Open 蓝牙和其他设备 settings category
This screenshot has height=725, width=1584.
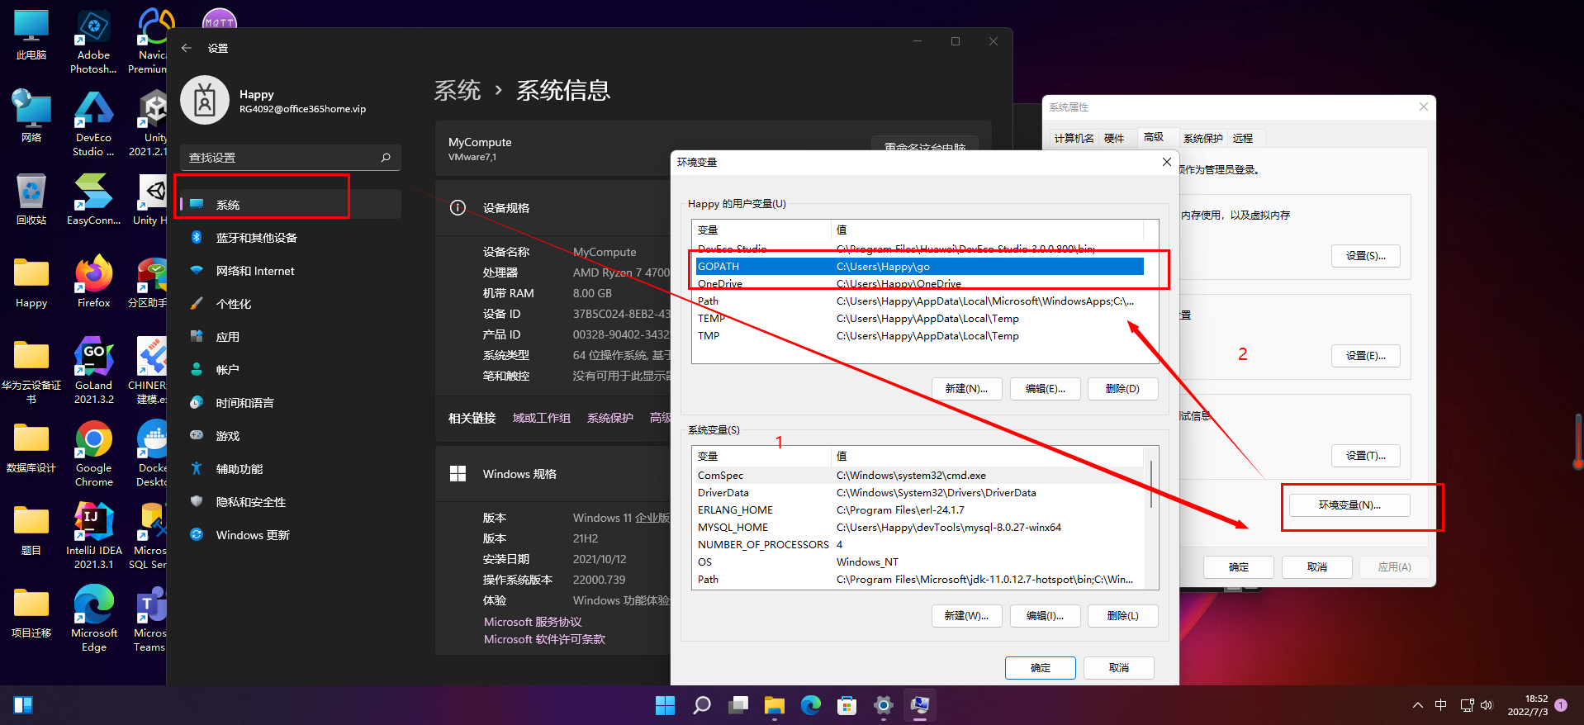(290, 237)
